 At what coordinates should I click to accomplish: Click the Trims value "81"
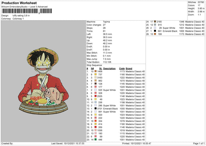[104, 31]
